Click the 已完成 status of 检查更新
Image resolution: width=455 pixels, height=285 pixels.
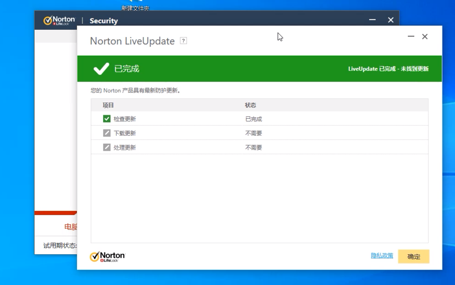pyautogui.click(x=254, y=119)
